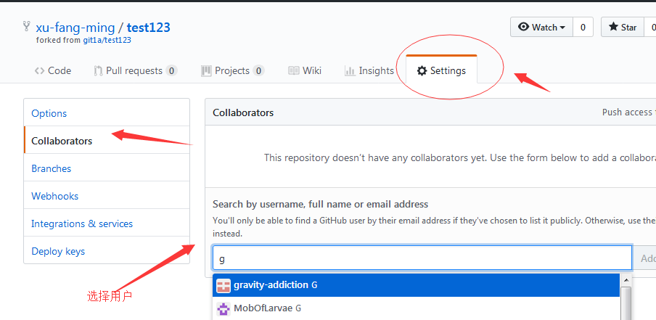Image resolution: width=656 pixels, height=320 pixels.
Task: Open the Pull requests tab
Action: click(x=136, y=70)
